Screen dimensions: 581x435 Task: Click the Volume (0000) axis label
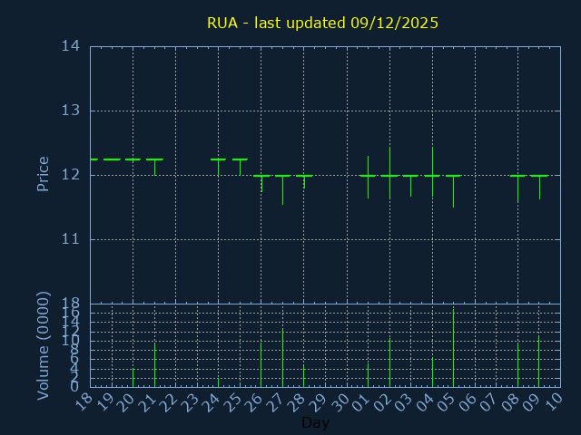coord(43,345)
